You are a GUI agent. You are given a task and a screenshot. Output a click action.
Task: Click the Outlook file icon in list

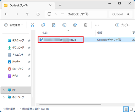[41, 40]
